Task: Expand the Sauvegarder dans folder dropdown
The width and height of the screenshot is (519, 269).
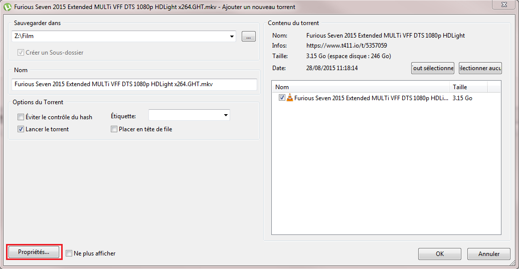Action: (232, 37)
